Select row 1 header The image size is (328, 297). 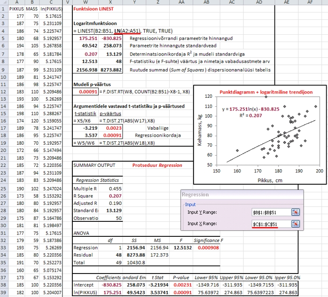coord(4,9)
